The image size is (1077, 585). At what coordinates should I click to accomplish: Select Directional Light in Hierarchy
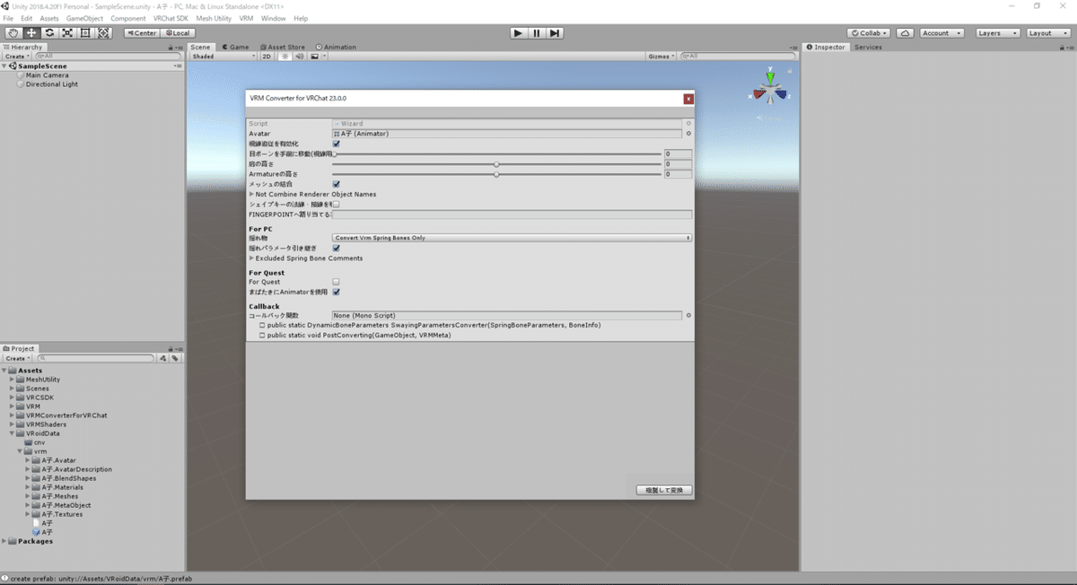click(47, 84)
